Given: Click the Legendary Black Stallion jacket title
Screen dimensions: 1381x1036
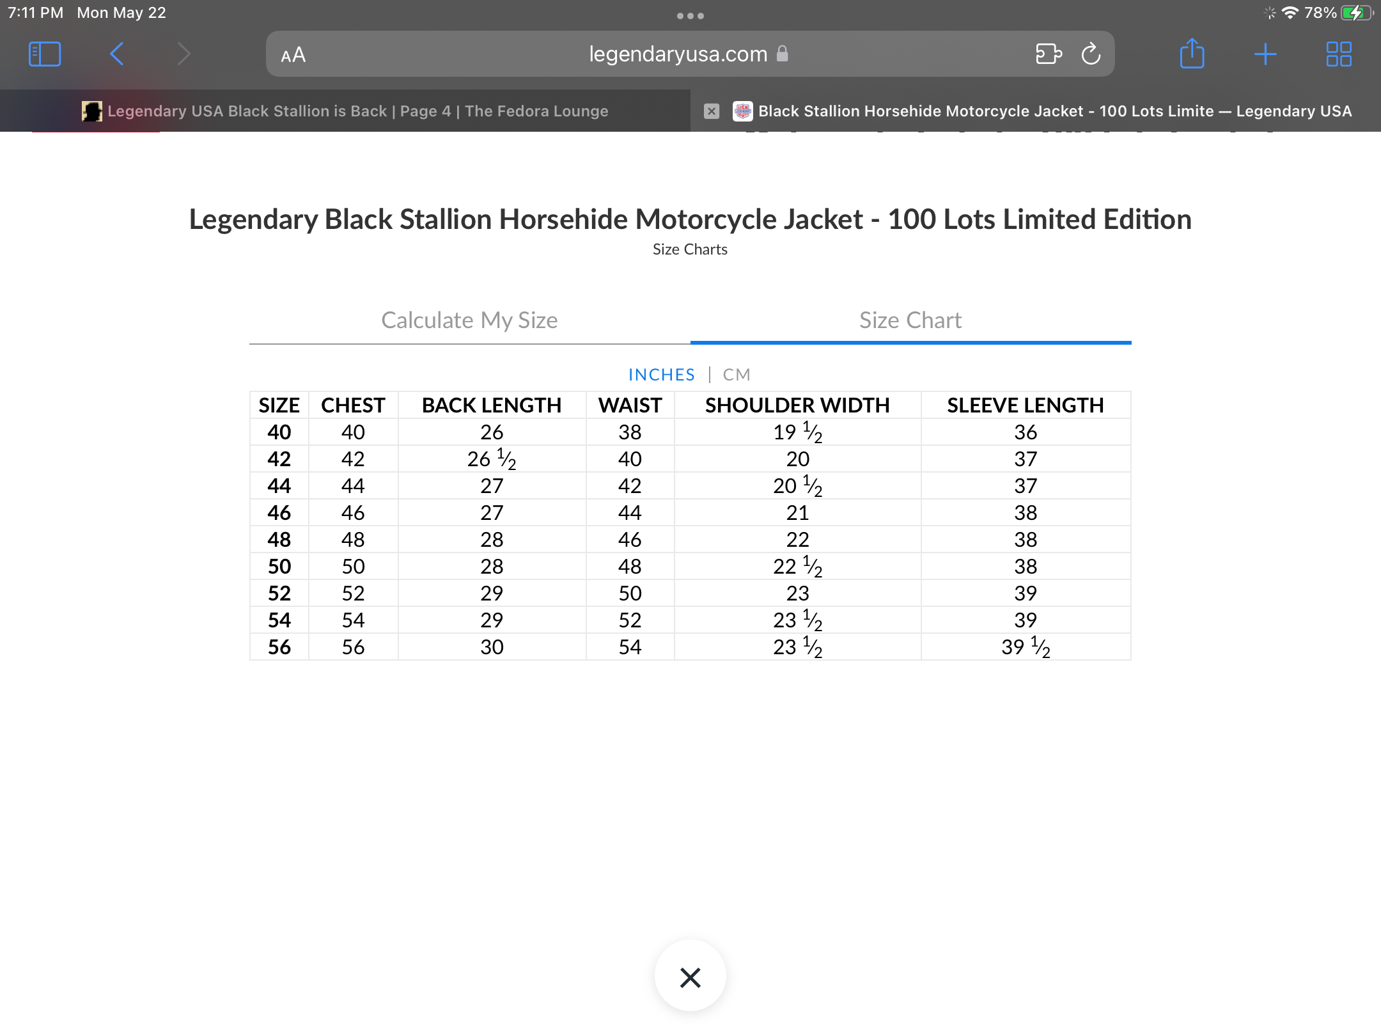Looking at the screenshot, I should [x=690, y=219].
